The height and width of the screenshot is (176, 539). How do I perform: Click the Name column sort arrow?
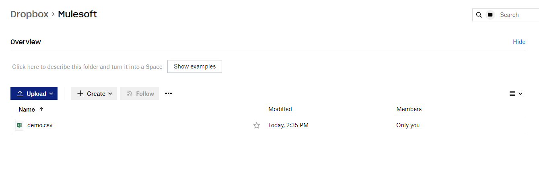click(x=41, y=109)
